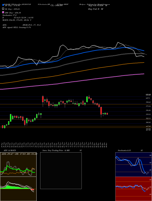Click the tall red candlestick near 556.26
152x201 pixels.
tap(101, 111)
